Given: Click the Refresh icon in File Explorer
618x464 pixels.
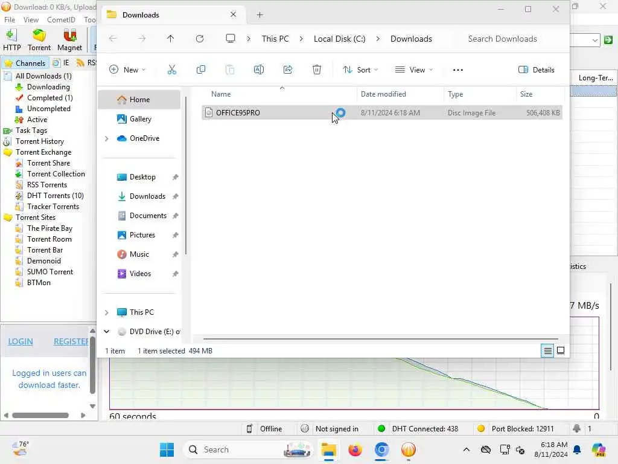Looking at the screenshot, I should (x=200, y=39).
